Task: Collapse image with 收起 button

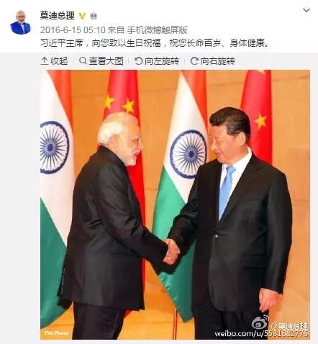Action: [54, 61]
